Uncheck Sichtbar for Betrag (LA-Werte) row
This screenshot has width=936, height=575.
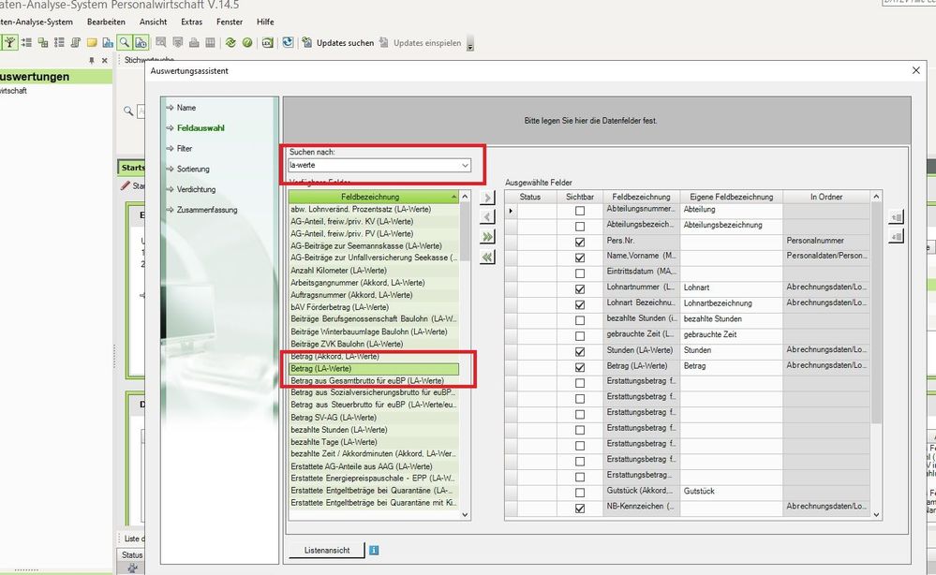click(580, 367)
